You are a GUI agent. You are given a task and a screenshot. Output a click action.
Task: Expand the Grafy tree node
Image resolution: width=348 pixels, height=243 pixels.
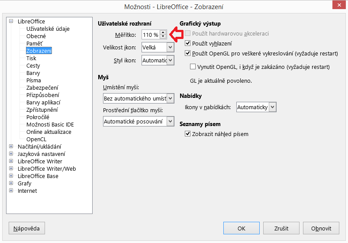(11, 183)
